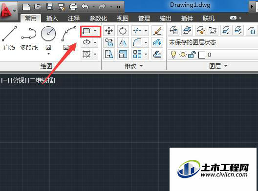Select the Rotate tool
This screenshot has width=258, height=191.
123,31
